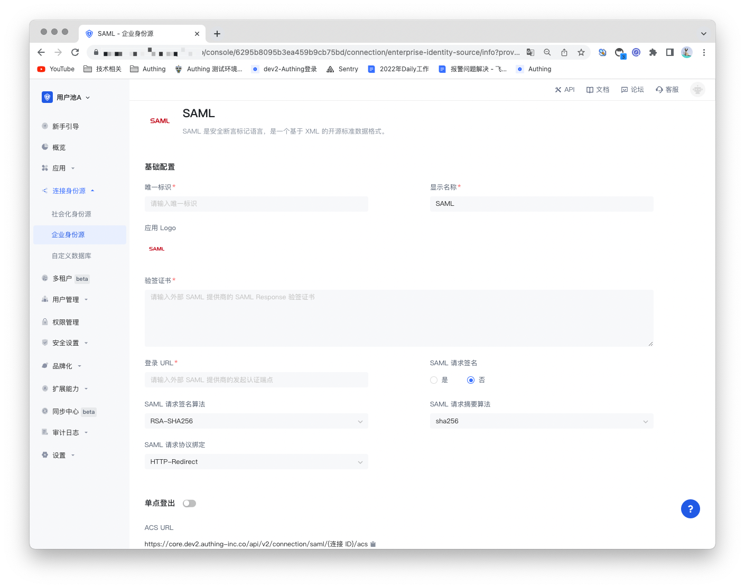Click the 唯一标识 input field
745x588 pixels.
pyautogui.click(x=256, y=204)
